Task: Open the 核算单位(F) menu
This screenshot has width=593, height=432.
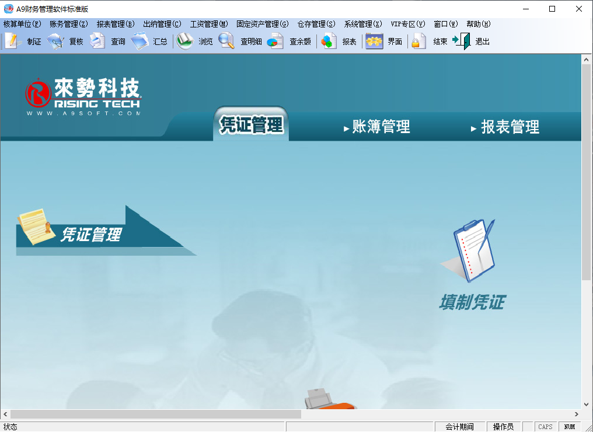Action: (22, 24)
